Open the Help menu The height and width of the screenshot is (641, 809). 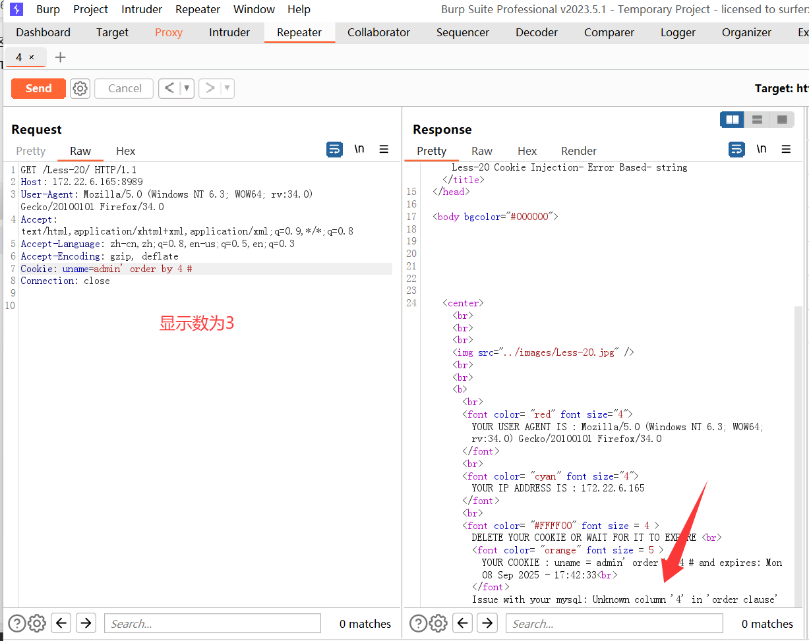click(x=299, y=9)
